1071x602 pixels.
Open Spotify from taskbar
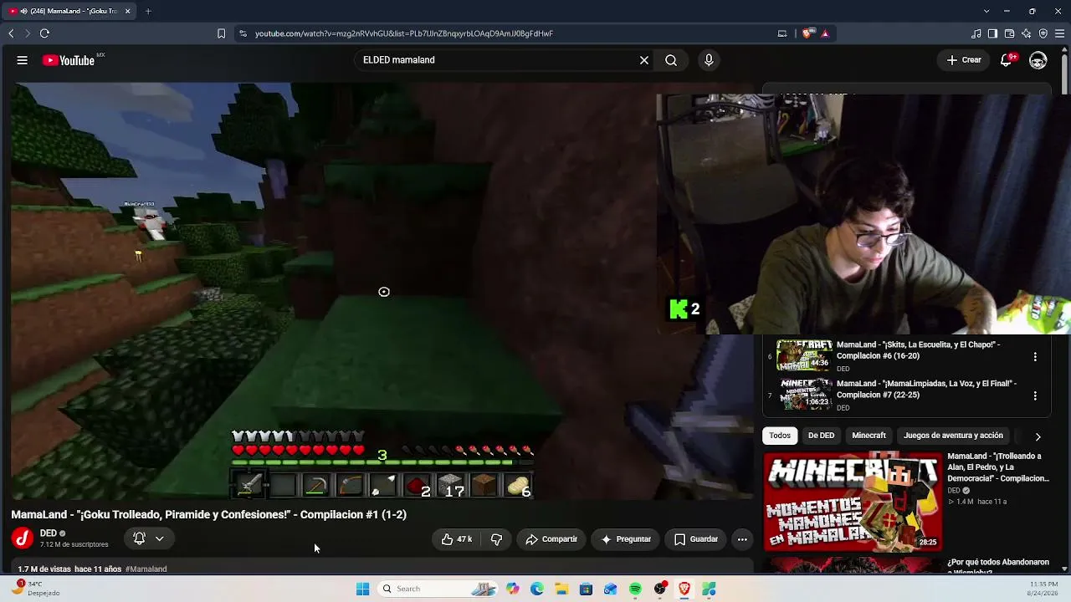coord(635,589)
